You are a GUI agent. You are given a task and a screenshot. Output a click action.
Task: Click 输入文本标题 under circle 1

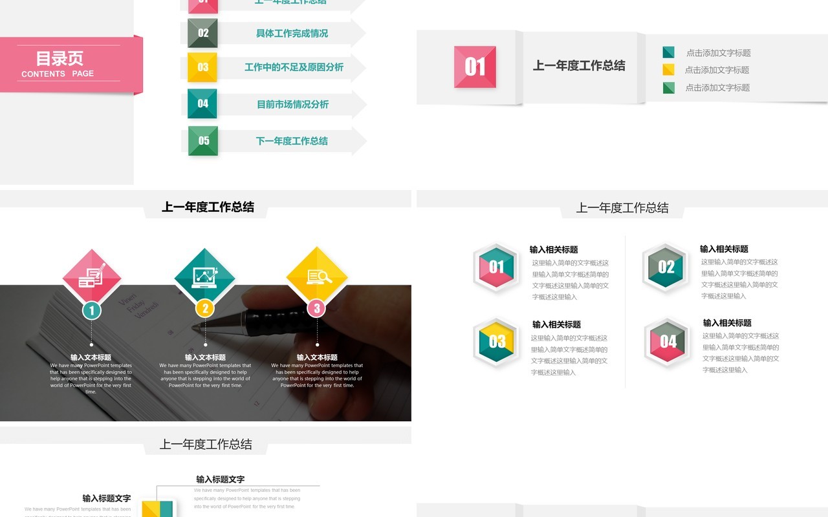coord(91,357)
